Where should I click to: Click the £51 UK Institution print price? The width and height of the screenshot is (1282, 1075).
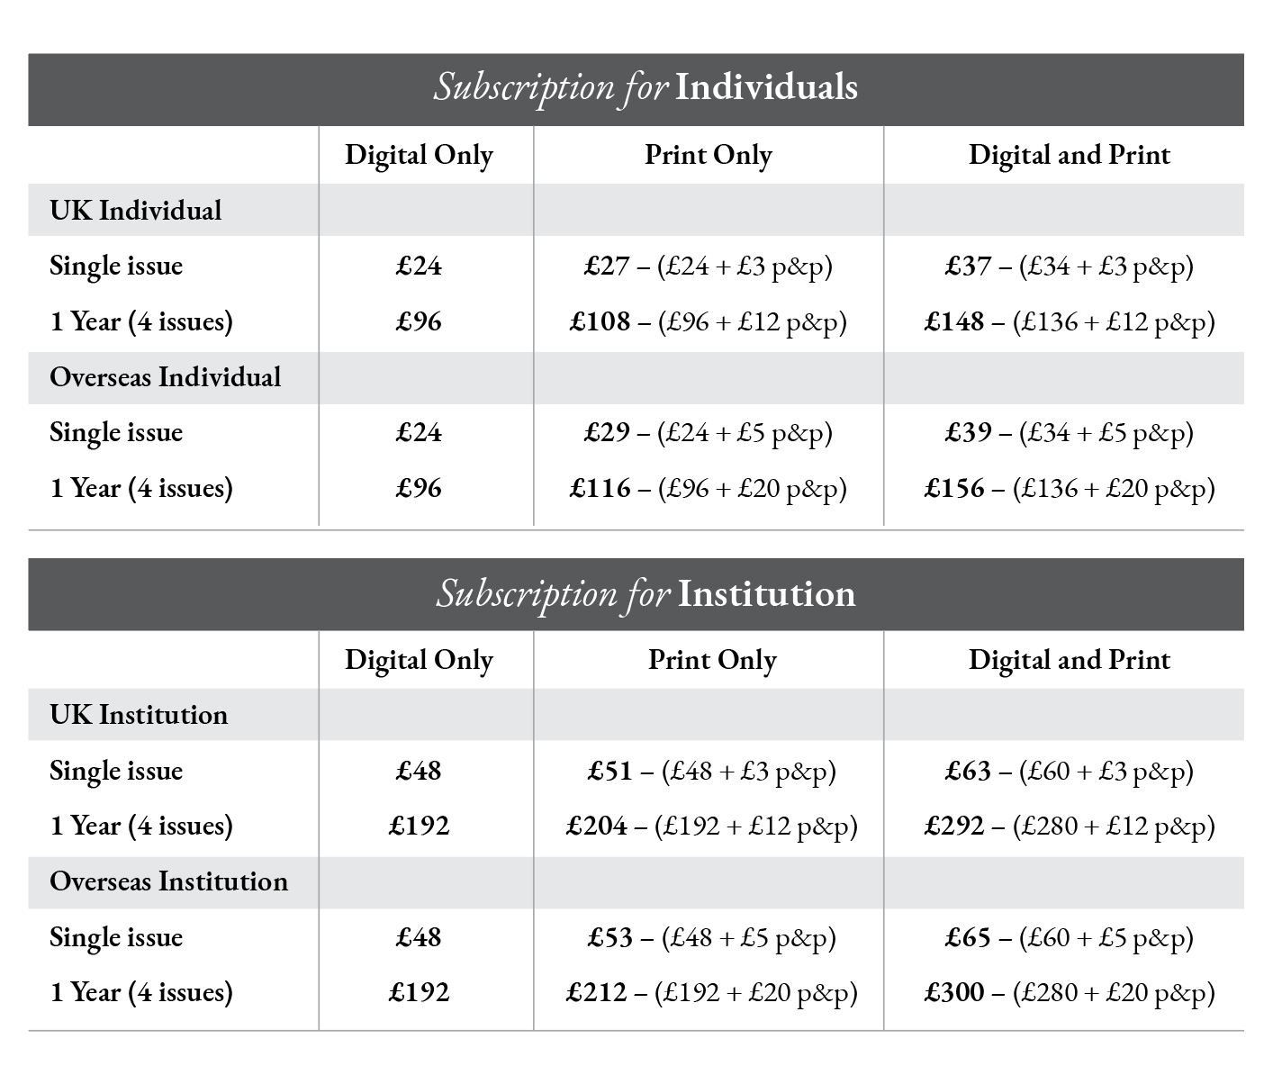pyautogui.click(x=610, y=772)
